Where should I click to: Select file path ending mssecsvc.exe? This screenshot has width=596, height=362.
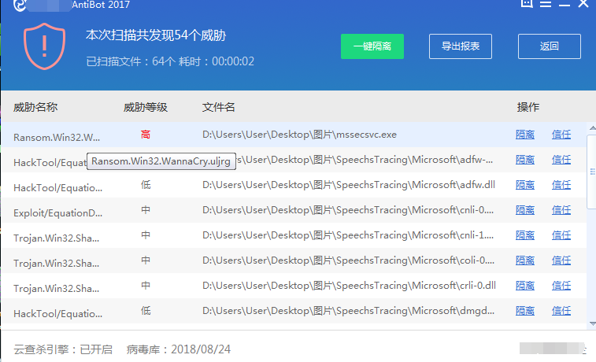(x=299, y=135)
